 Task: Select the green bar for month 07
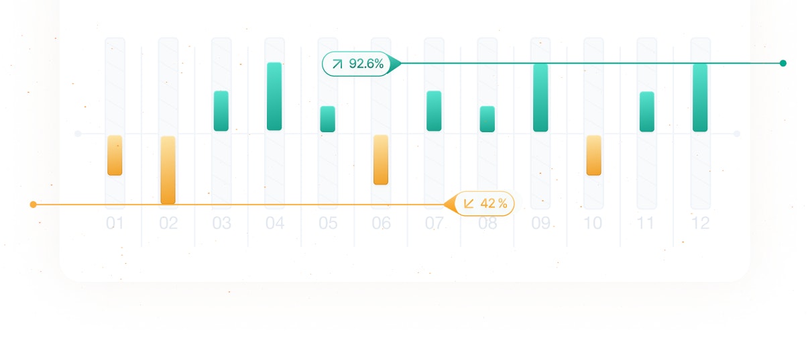tap(434, 111)
